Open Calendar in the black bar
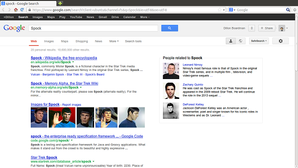 (x=129, y=17)
